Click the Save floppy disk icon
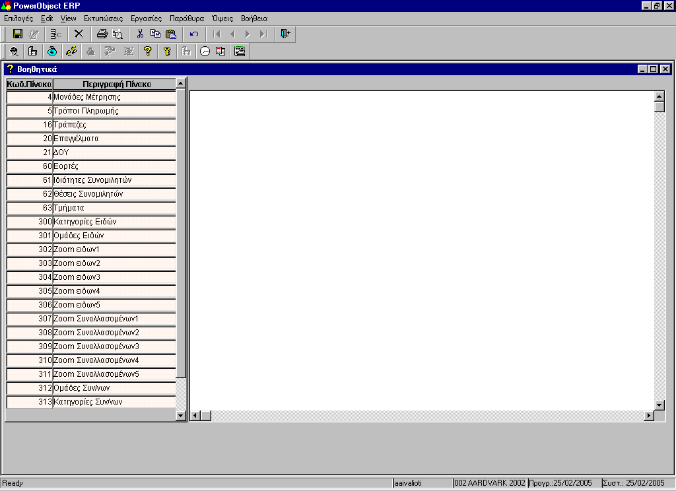 [18, 34]
